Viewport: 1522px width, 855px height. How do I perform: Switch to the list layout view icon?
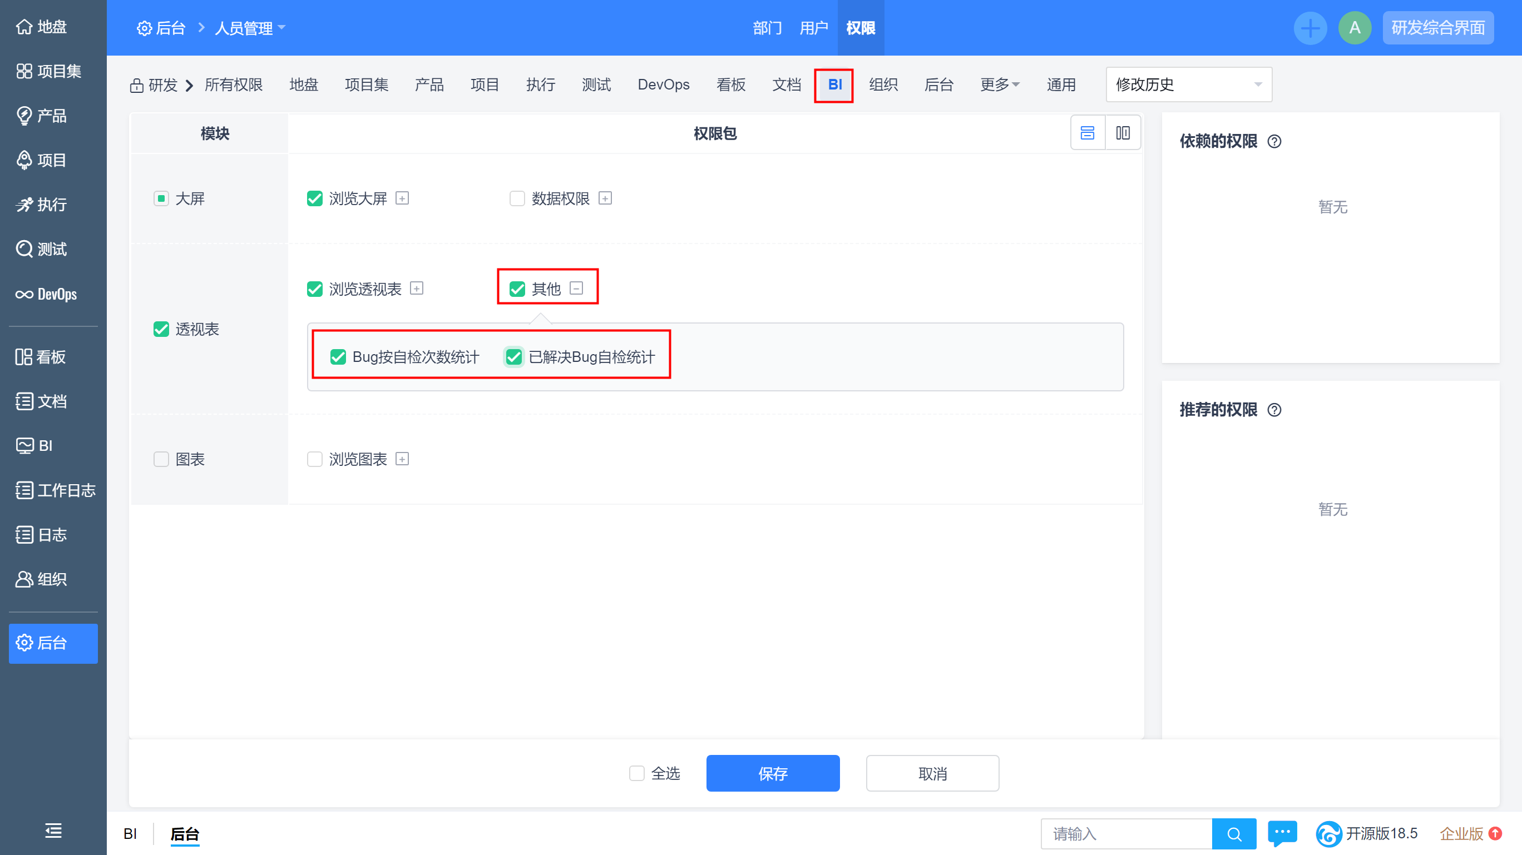click(x=1087, y=133)
